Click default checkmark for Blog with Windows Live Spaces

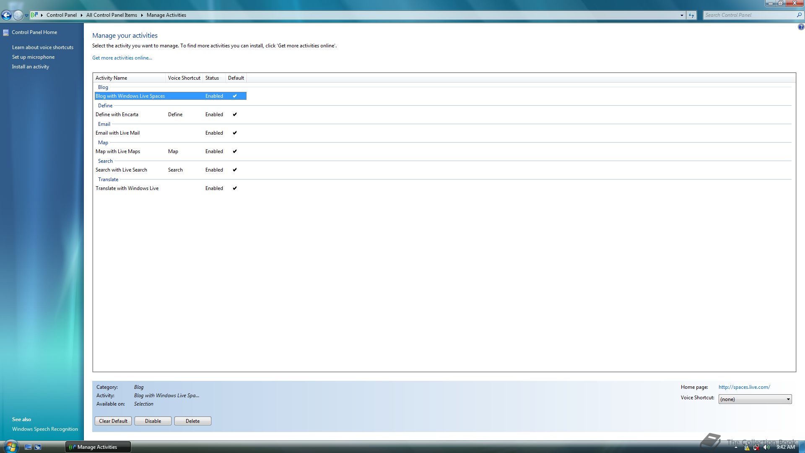[235, 96]
